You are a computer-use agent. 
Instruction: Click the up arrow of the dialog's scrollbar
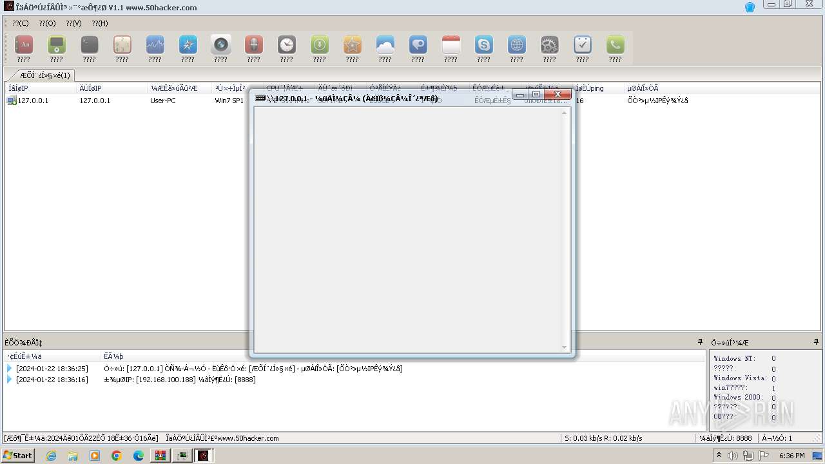[x=565, y=113]
